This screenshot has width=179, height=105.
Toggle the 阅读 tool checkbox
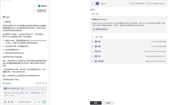click(92, 42)
